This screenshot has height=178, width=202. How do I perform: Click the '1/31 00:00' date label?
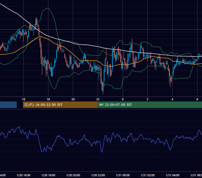click(123, 175)
